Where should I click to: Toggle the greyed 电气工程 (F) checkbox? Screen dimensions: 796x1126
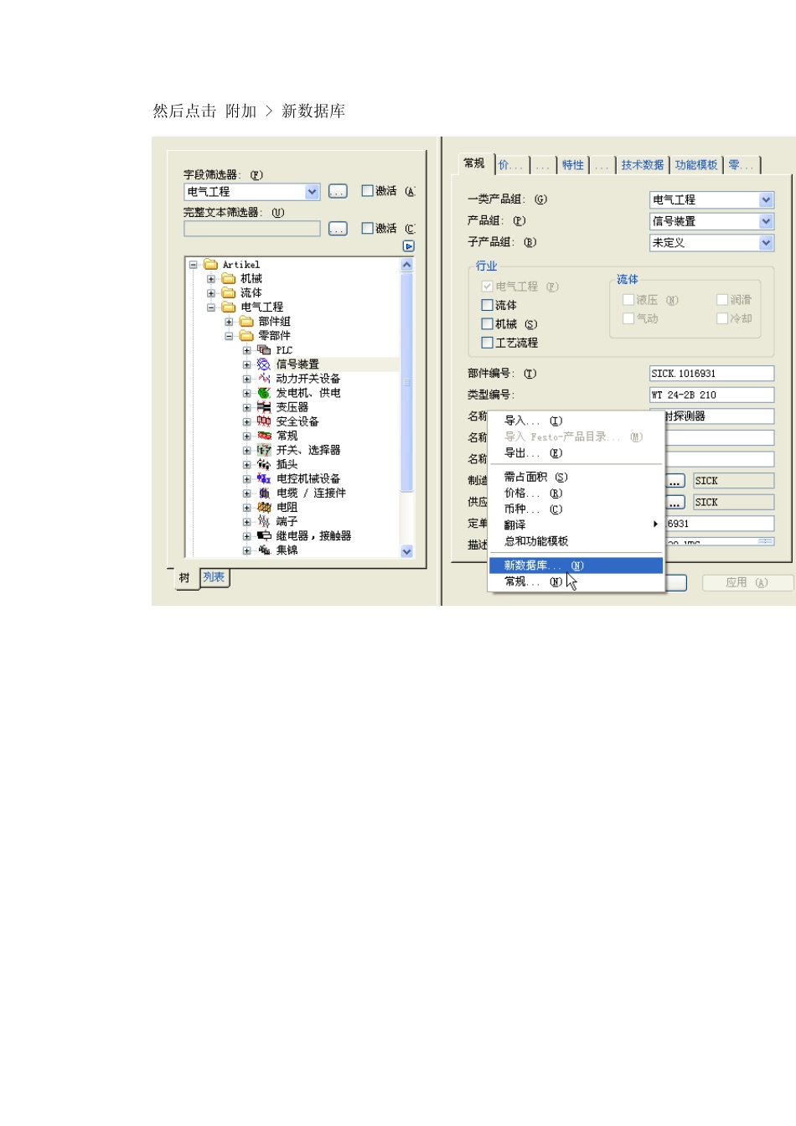(x=487, y=287)
